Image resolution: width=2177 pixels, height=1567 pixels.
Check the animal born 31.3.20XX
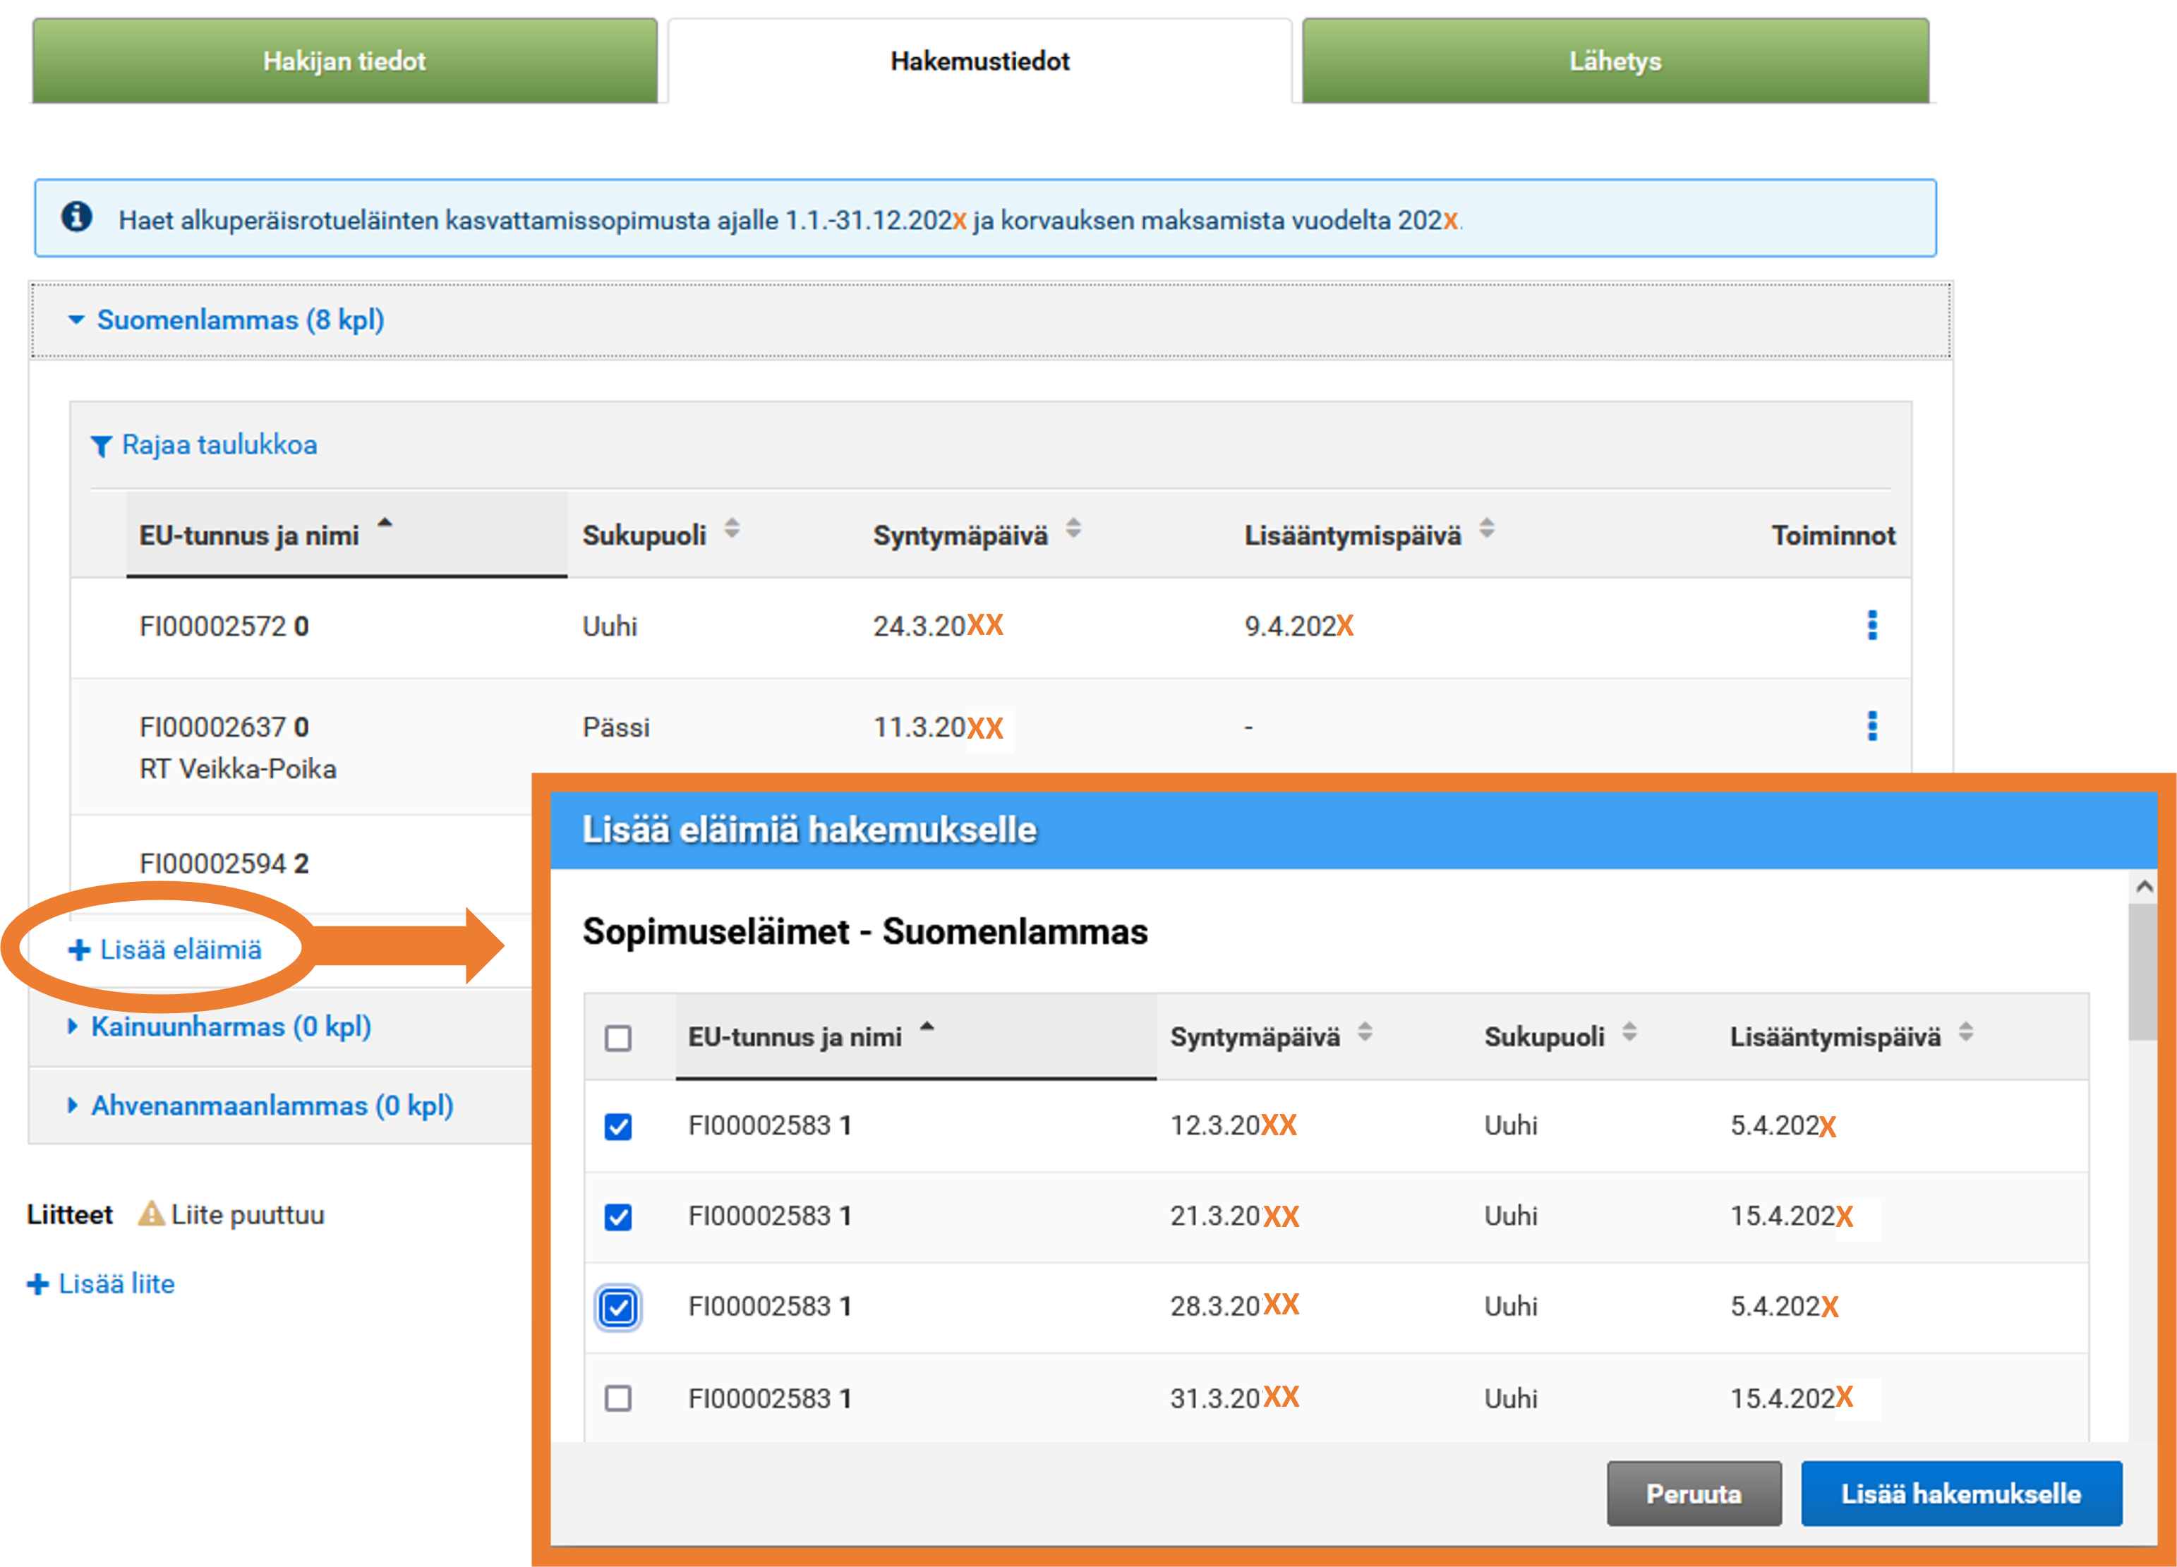click(x=618, y=1398)
